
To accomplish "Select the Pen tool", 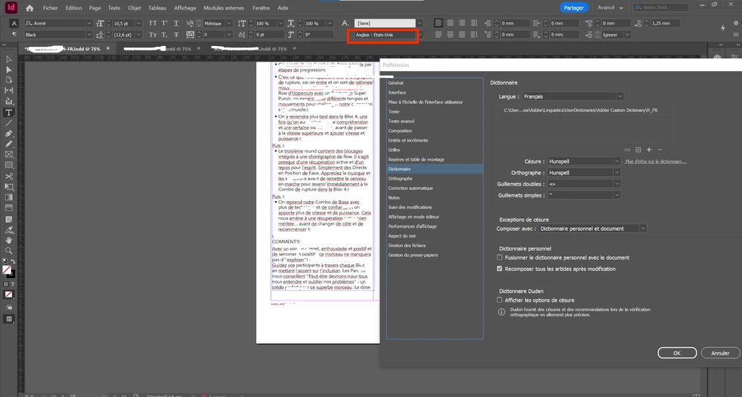I will coord(8,134).
